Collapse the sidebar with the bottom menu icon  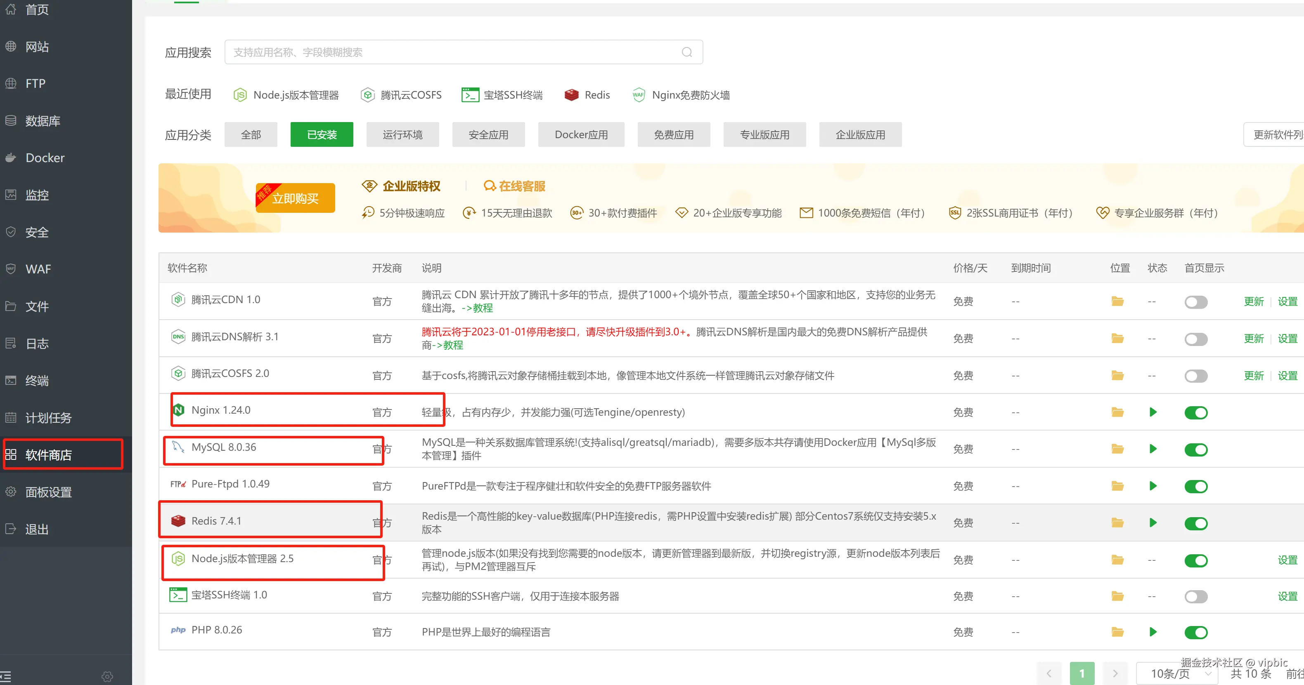5,676
